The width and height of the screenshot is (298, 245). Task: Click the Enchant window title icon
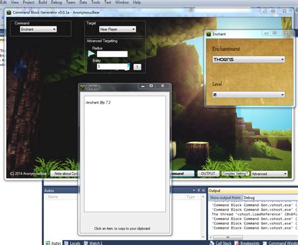tap(209, 34)
